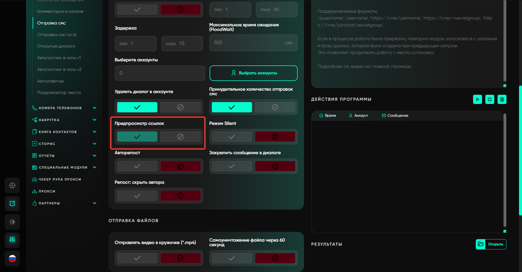Select Рандомизатор текста in the sidebar

pyautogui.click(x=59, y=93)
